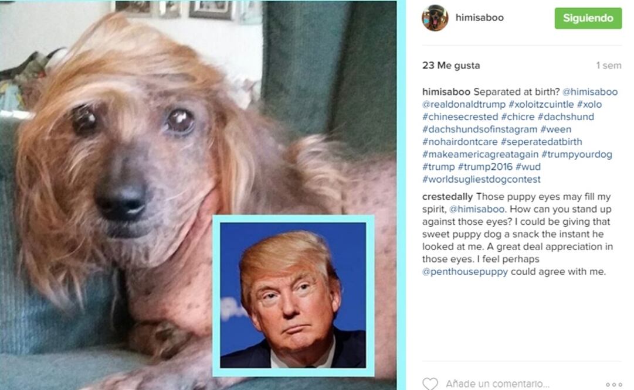The image size is (634, 390).
Task: Open the #makeamericagreatagain hashtag
Action: 480,154
